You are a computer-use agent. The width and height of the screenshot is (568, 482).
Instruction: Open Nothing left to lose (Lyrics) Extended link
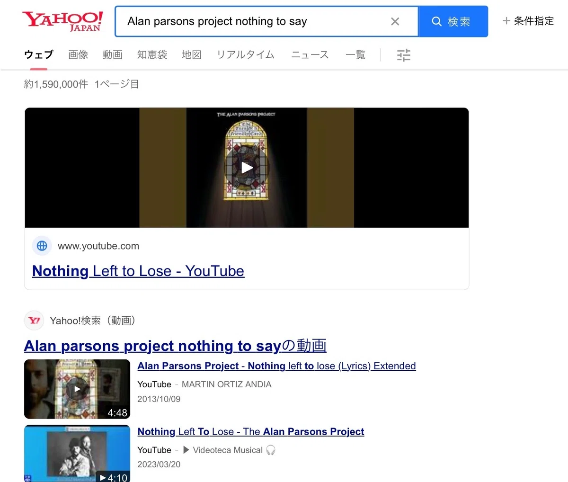click(x=276, y=366)
